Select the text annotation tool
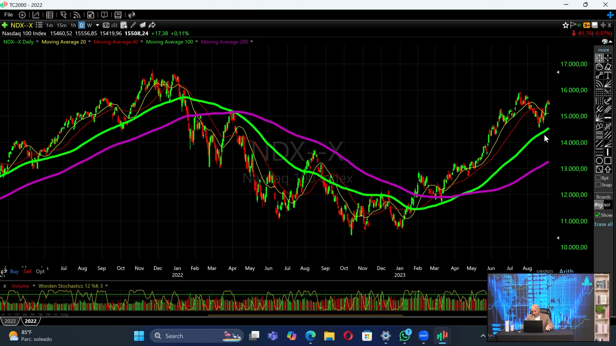The width and height of the screenshot is (616, 346). pyautogui.click(x=608, y=76)
